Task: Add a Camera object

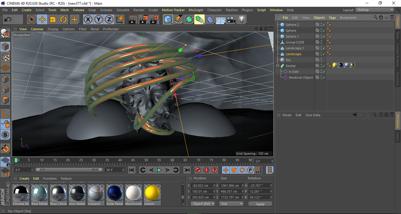Action: [231, 20]
